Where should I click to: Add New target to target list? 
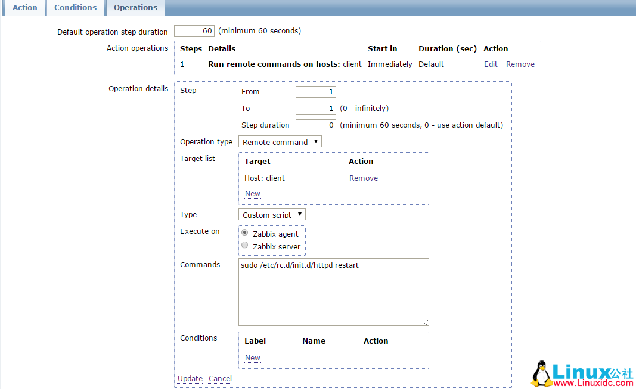[x=253, y=194]
